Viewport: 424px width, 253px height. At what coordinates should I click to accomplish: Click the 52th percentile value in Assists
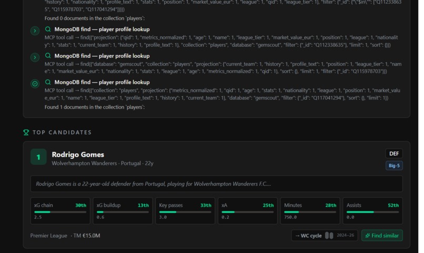(393, 206)
